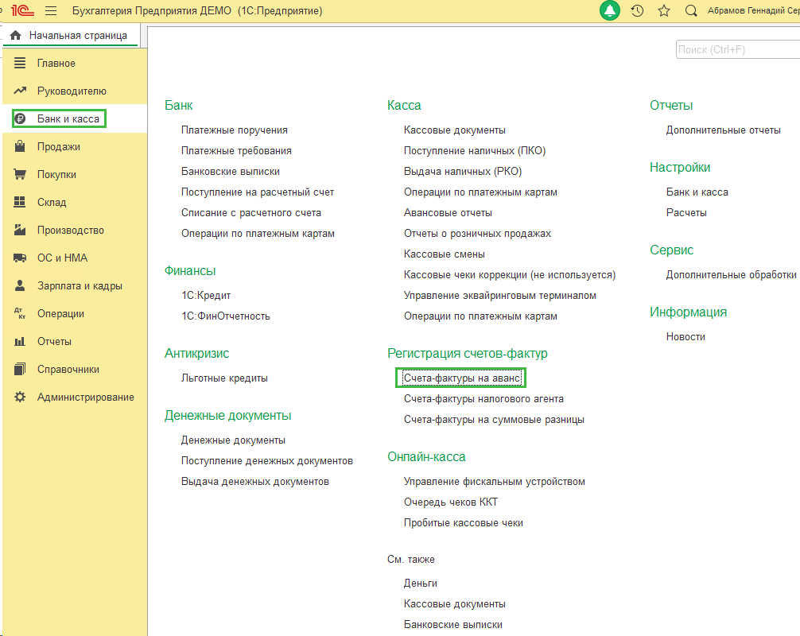This screenshot has width=800, height=636.
Task: Open Счета-фактуры на аванс
Action: (462, 378)
